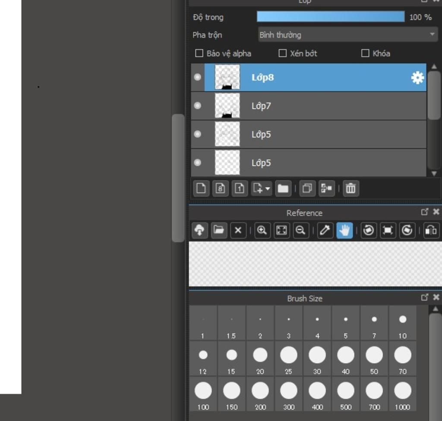Set brush size to 20
Image resolution: width=442 pixels, height=421 pixels.
coord(260,358)
